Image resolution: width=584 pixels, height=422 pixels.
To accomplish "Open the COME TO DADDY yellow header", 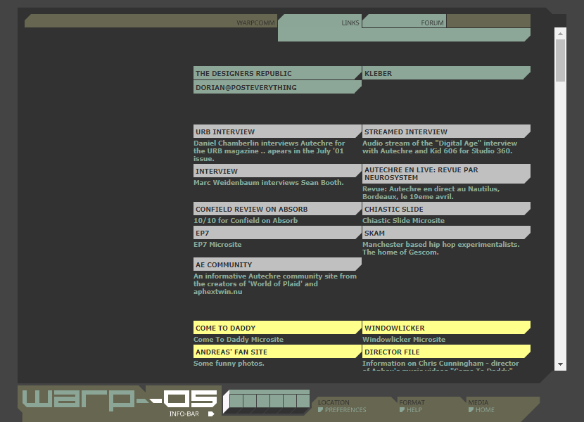I will click(277, 328).
